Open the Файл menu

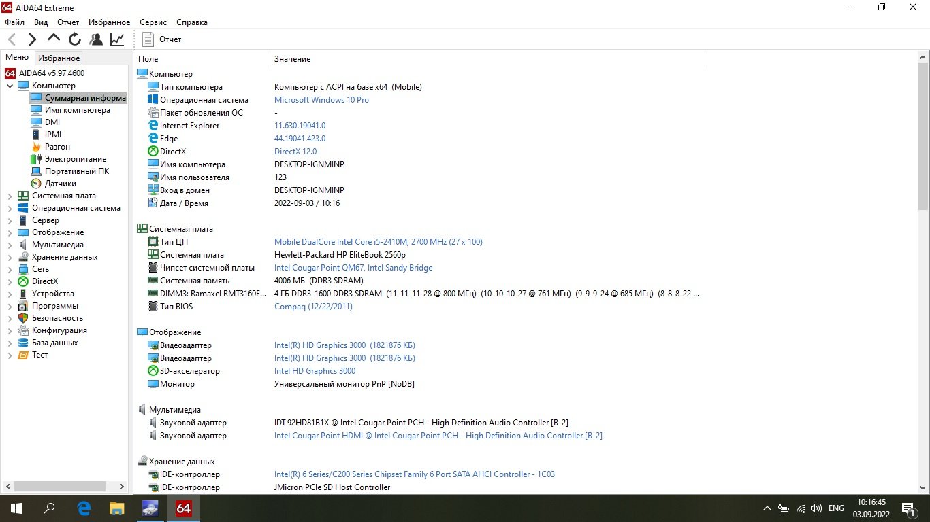tap(14, 22)
